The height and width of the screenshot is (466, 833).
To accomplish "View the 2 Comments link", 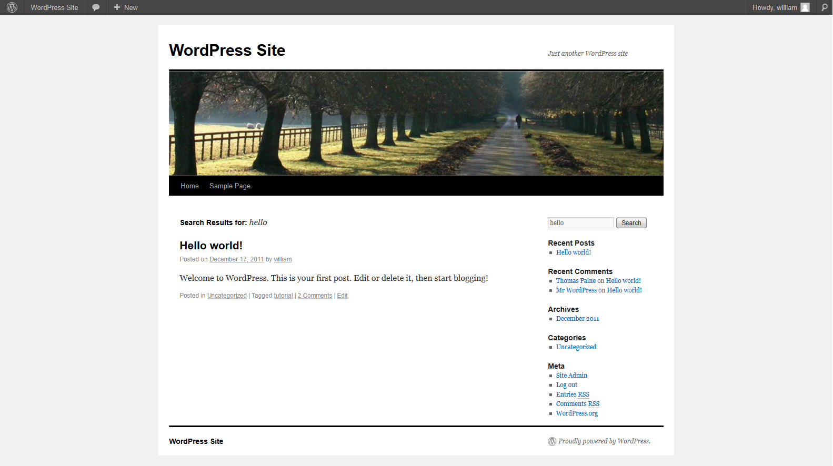I will [x=315, y=296].
